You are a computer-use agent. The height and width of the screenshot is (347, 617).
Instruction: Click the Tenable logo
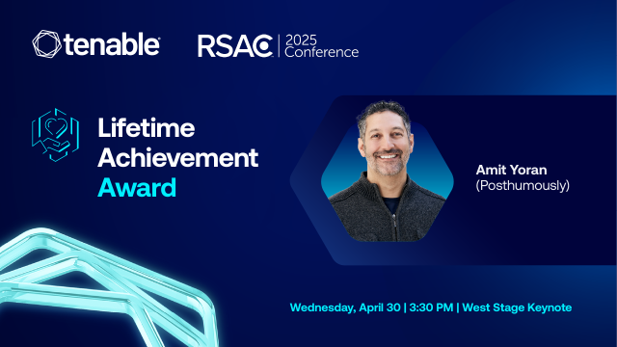tap(96, 44)
